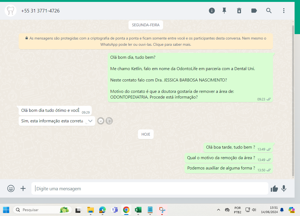Open volume control speaker icon
300x216 pixels.
click(x=254, y=210)
